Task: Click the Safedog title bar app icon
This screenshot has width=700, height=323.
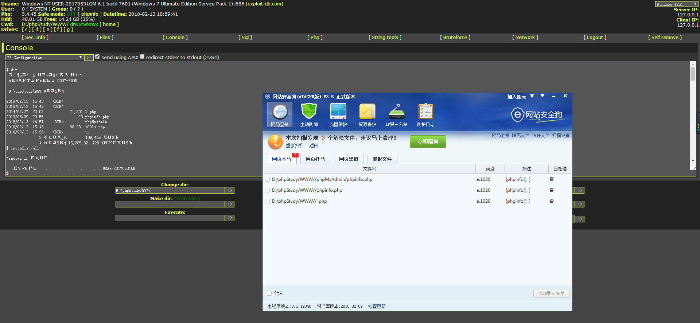Action: [x=268, y=97]
